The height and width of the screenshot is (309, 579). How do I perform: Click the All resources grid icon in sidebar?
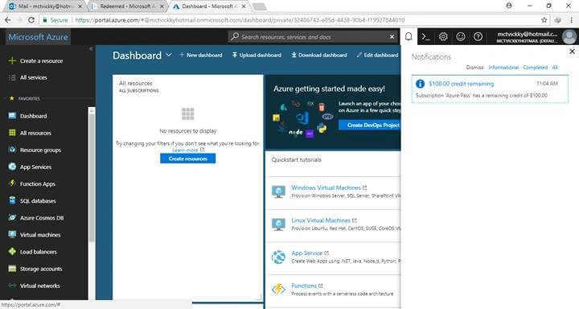coord(12,133)
